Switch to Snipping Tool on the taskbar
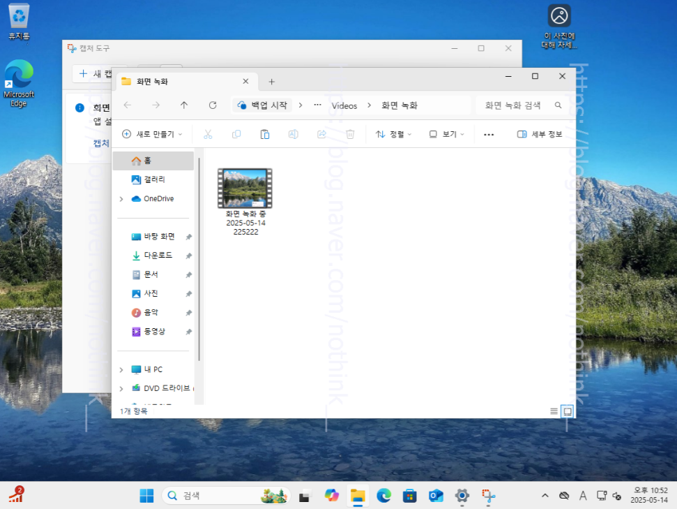This screenshot has width=677, height=509. click(x=488, y=496)
